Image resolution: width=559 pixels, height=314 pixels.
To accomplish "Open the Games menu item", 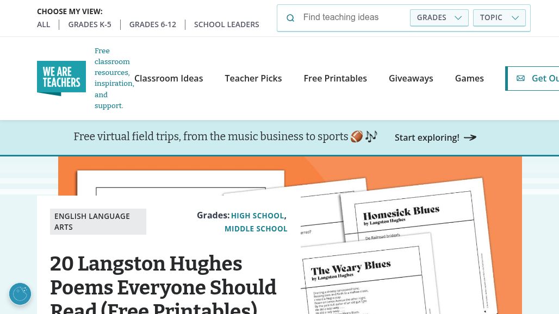I will [x=469, y=78].
